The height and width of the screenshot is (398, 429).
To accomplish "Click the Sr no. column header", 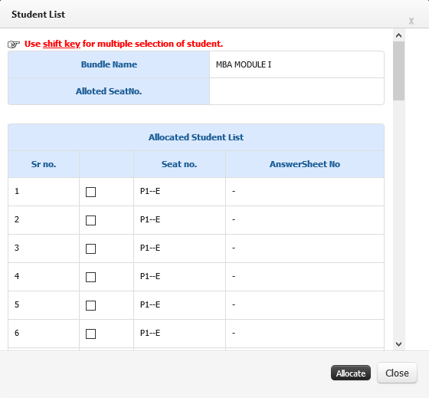I will click(x=44, y=164).
